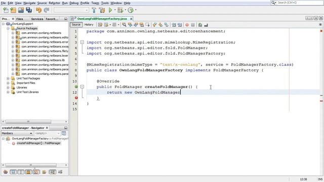Open Debug Project dropdown arrow

coord(125,10)
